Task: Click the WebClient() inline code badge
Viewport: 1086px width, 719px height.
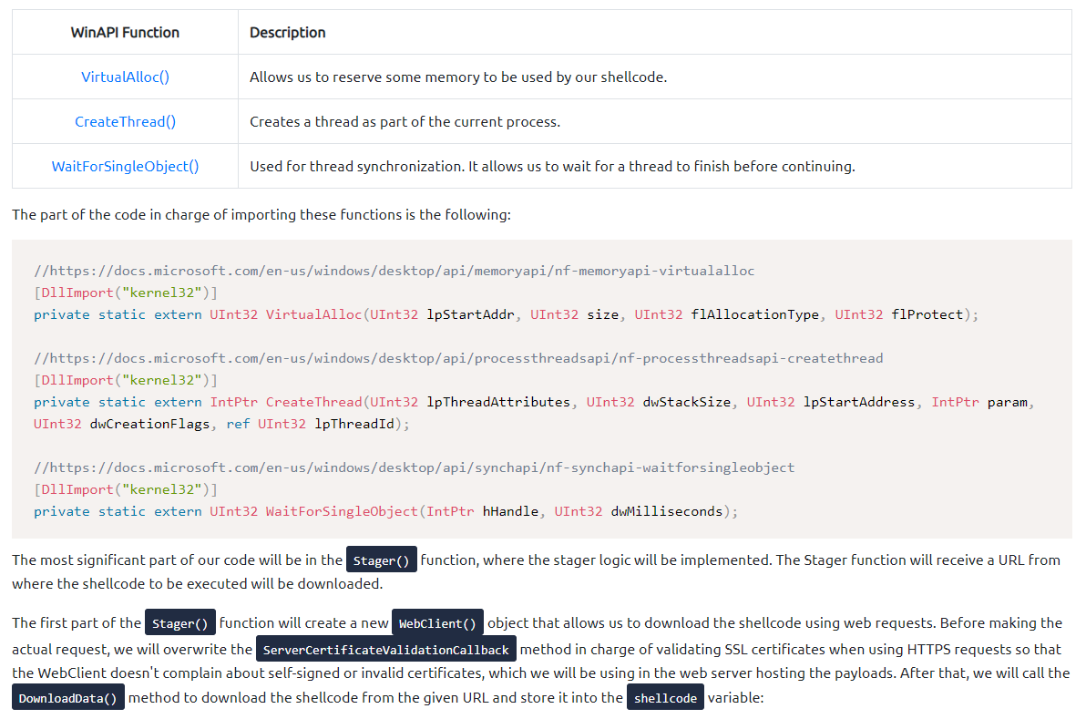Action: (437, 623)
